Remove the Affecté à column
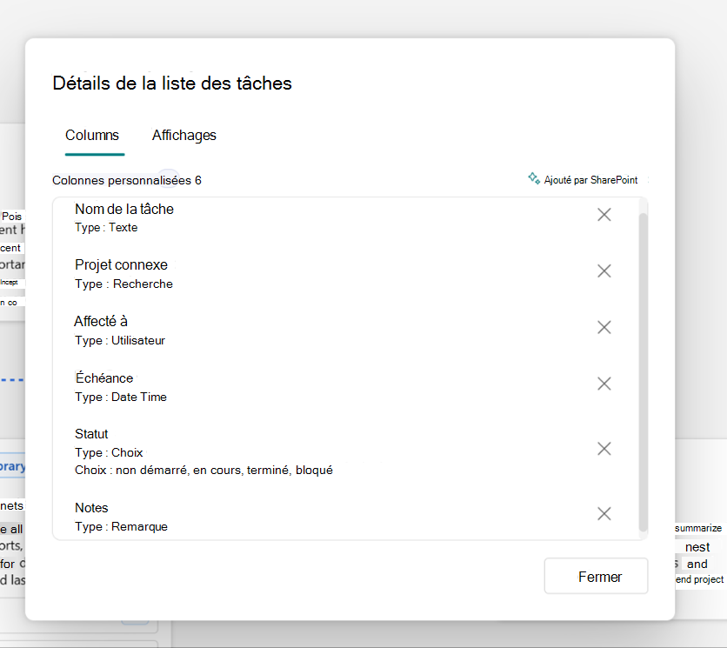Viewport: 727px width, 648px height. click(604, 327)
